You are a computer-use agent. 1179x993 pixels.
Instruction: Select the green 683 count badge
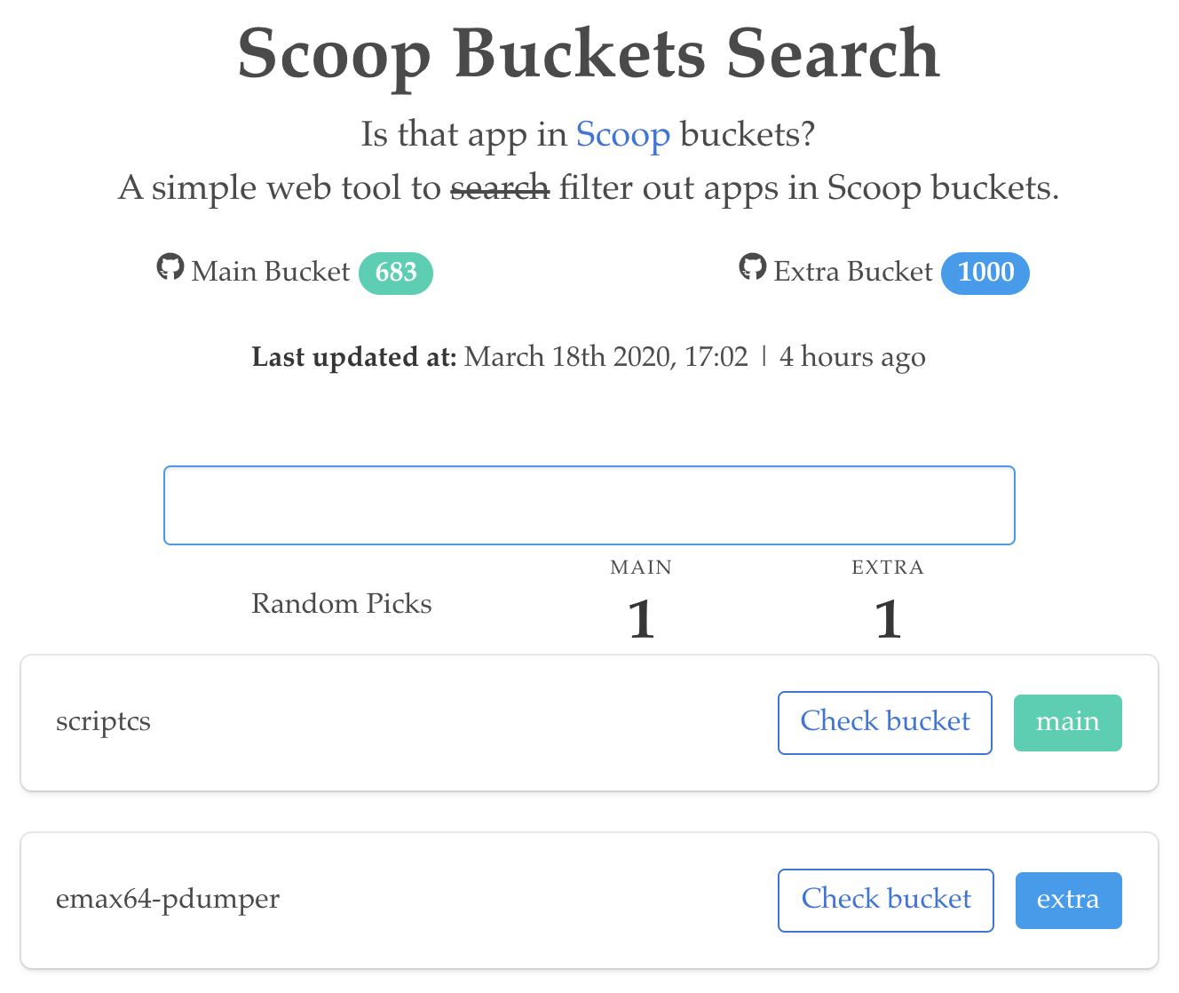pos(395,273)
